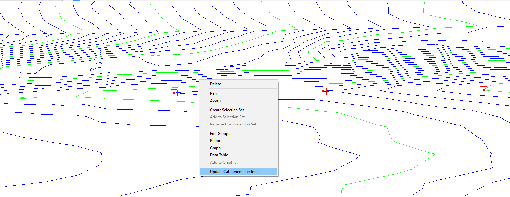Select the inlet node left of the menu
This screenshot has height=197, width=510.
(174, 93)
